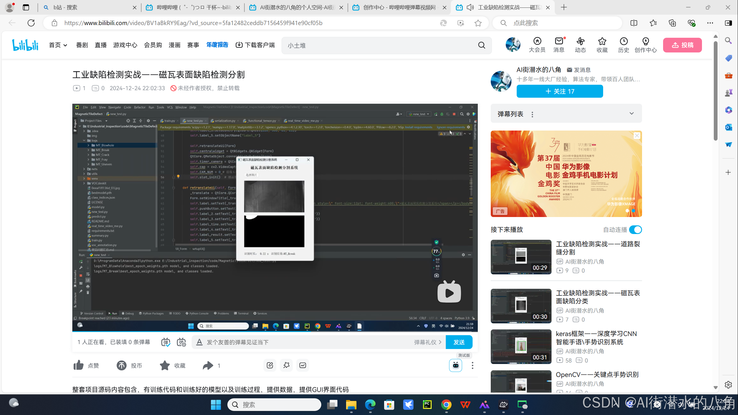Open the 番剧 navigation item
Screen dimensions: 738x415
(x=82, y=45)
